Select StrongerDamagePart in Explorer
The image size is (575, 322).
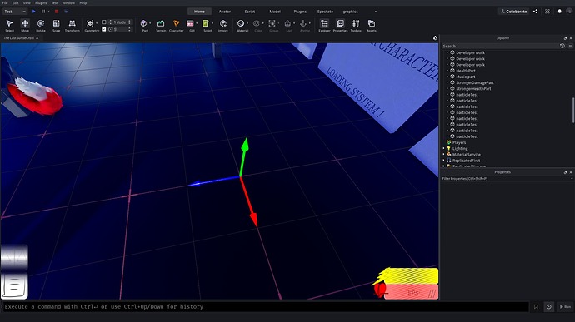click(x=474, y=83)
